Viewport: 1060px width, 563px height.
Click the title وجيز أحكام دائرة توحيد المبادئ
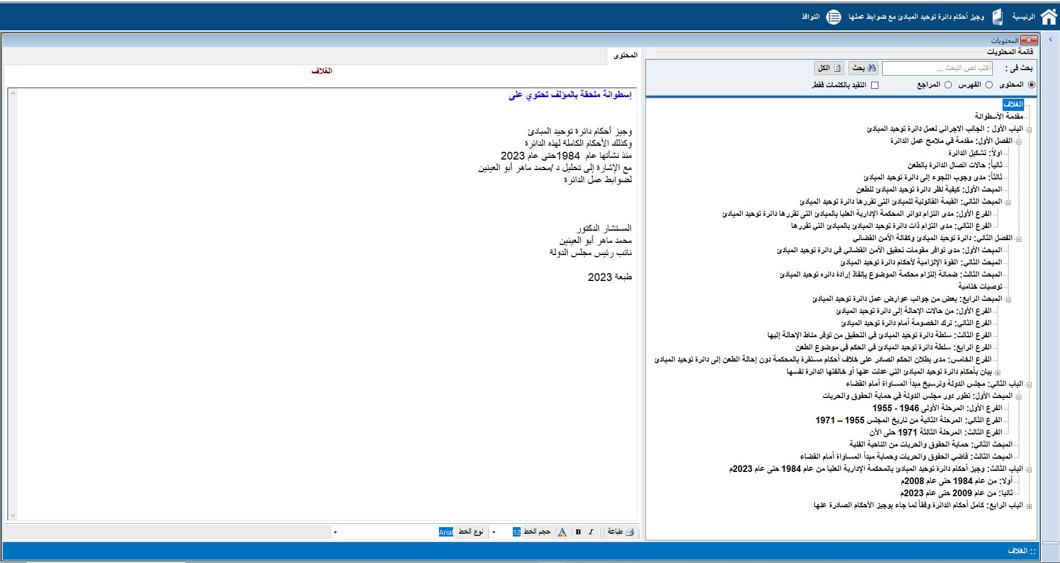pos(916,17)
